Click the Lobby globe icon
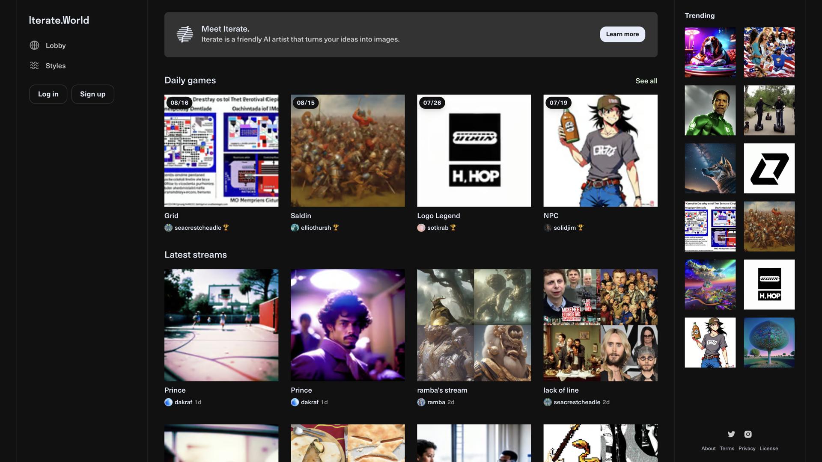Image resolution: width=822 pixels, height=462 pixels. coord(34,45)
